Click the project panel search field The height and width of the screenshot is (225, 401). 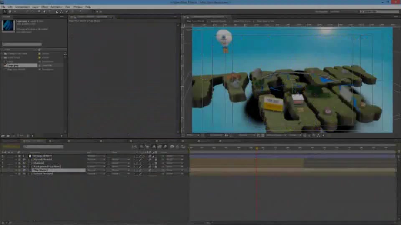tap(22, 44)
